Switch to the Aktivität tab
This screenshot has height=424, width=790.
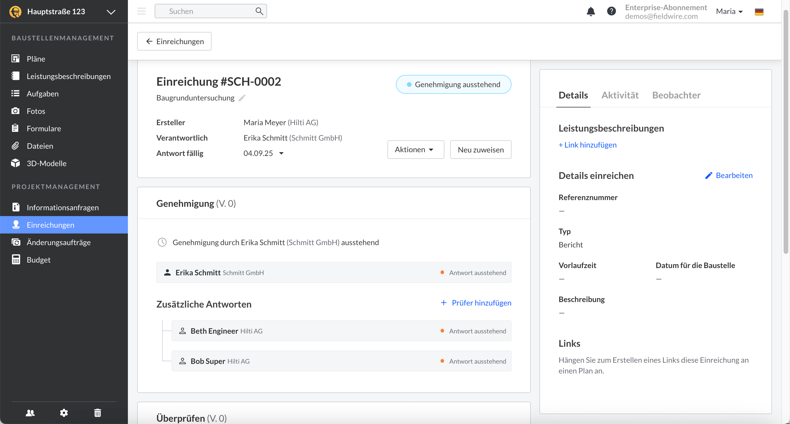pyautogui.click(x=620, y=95)
